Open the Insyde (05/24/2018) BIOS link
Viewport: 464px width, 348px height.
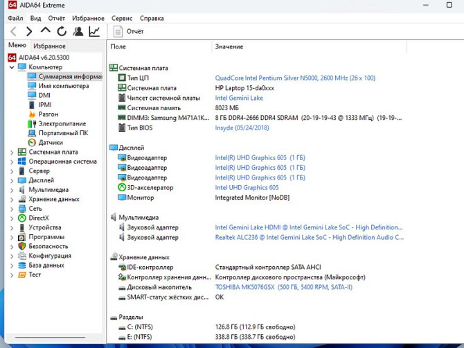[x=242, y=128]
